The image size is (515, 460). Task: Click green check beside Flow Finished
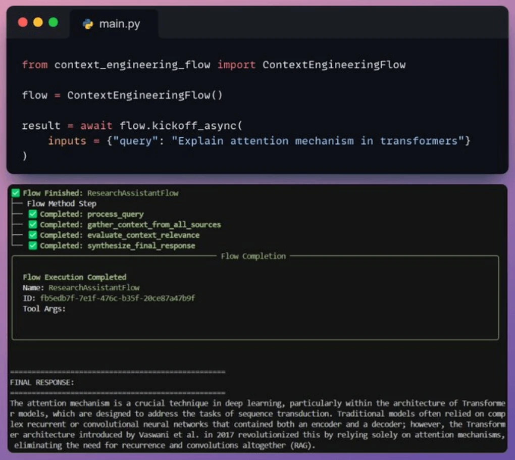tap(16, 193)
